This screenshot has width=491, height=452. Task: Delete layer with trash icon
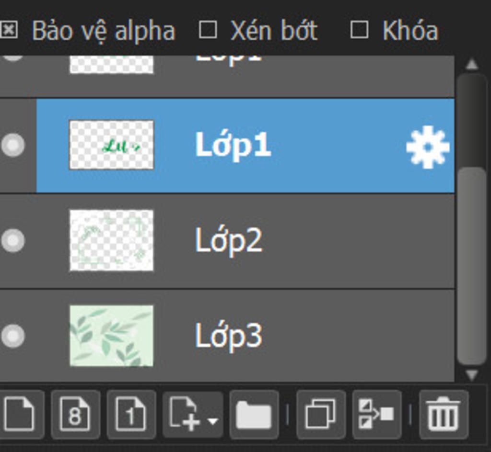[444, 415]
